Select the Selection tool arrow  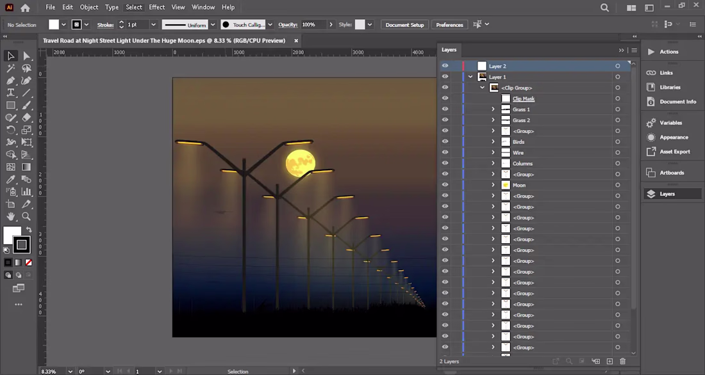tap(11, 56)
